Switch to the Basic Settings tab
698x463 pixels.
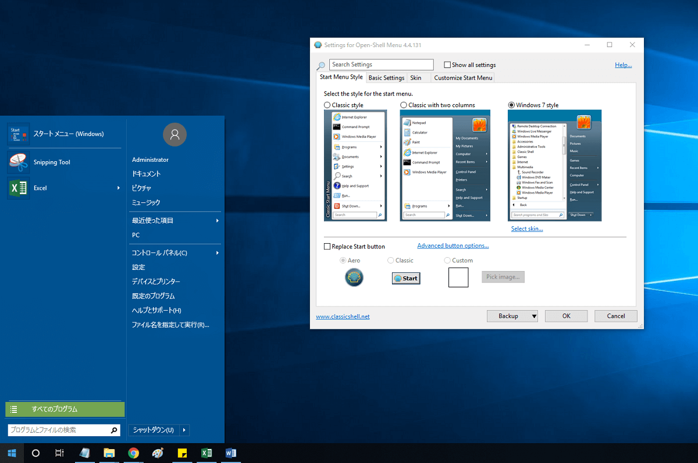386,78
